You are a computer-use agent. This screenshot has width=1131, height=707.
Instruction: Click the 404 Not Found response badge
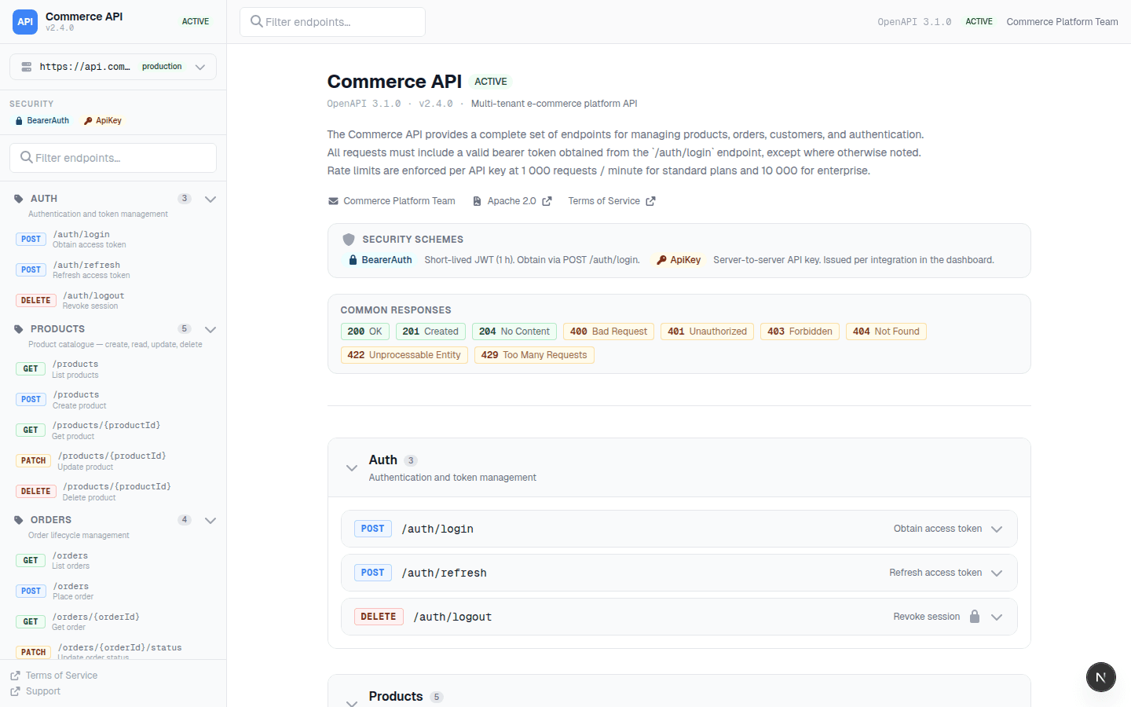(886, 332)
